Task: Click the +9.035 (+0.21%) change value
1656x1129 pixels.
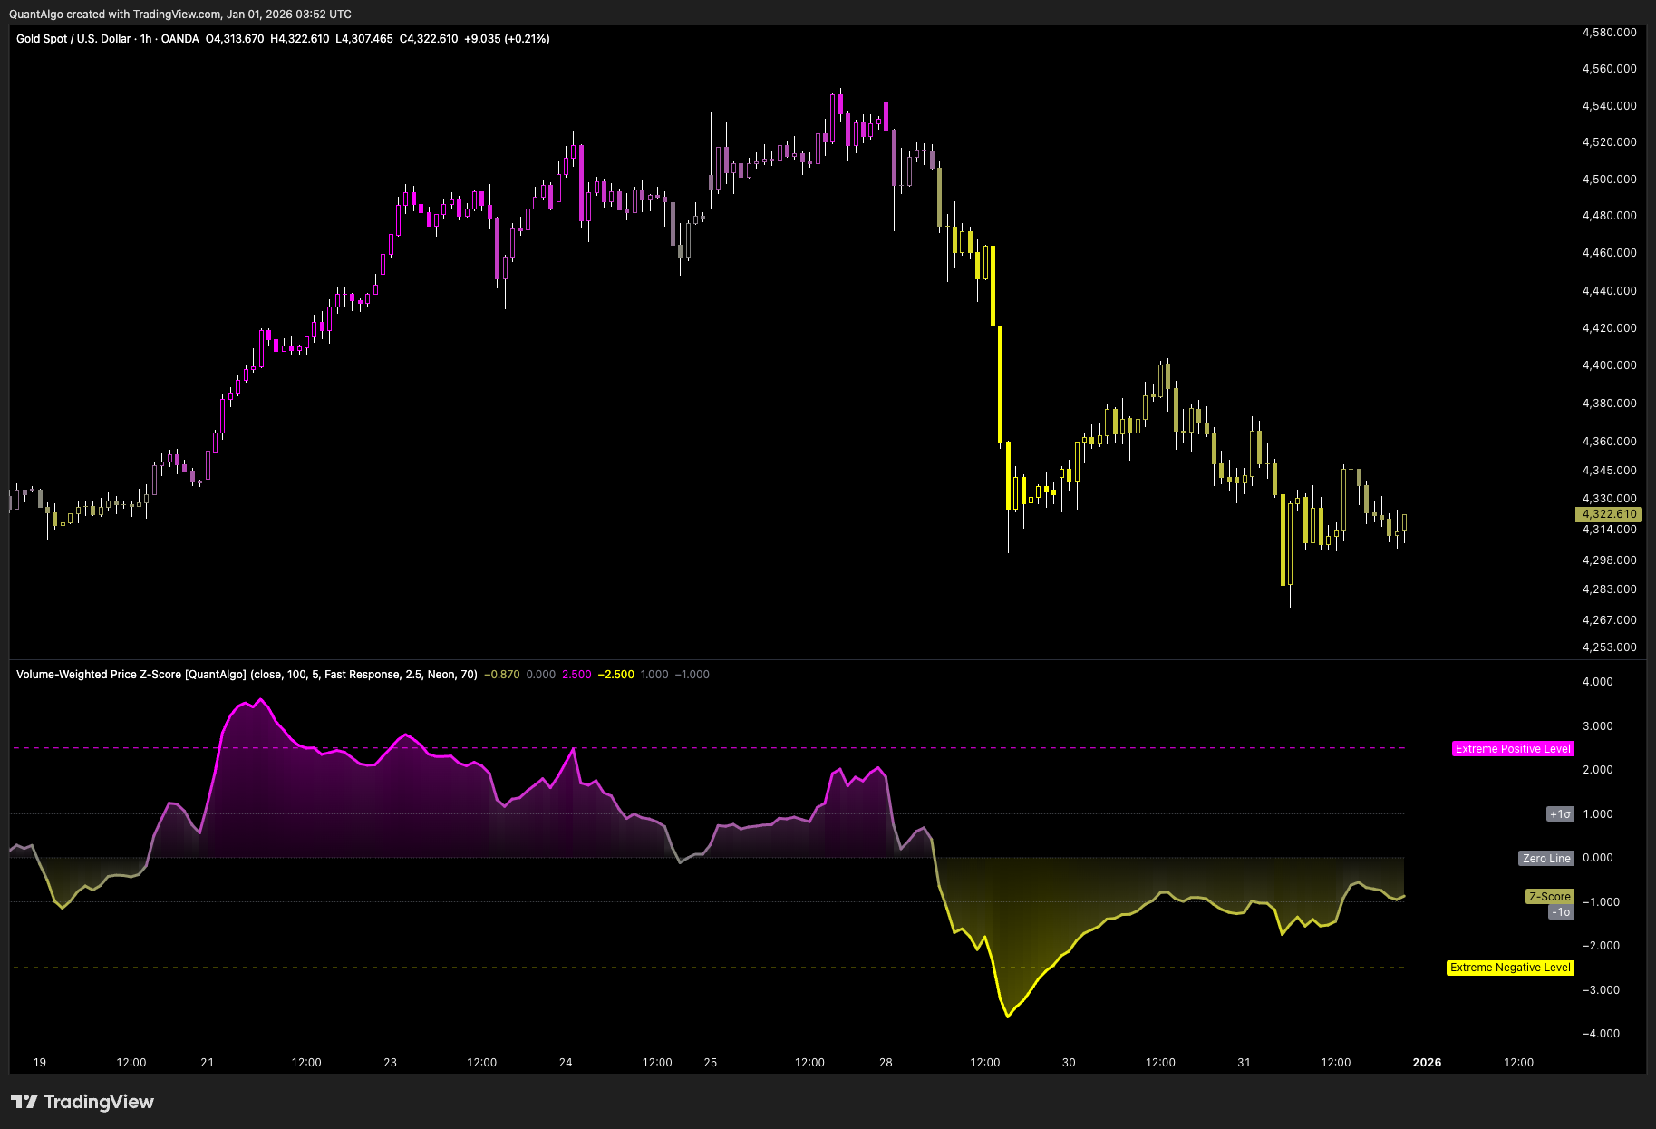Action: click(507, 39)
